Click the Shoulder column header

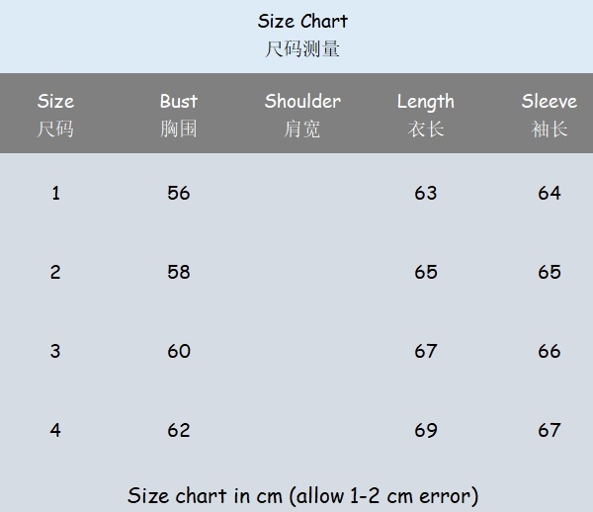click(302, 102)
